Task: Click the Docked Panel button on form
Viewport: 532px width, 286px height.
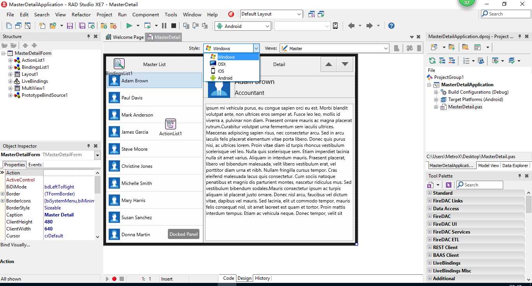Action: click(184, 234)
